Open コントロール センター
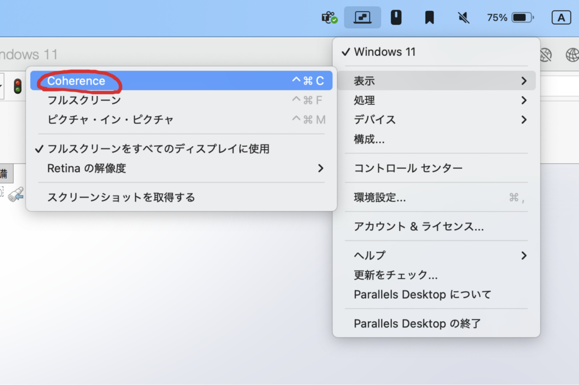The width and height of the screenshot is (579, 385). tap(436, 169)
